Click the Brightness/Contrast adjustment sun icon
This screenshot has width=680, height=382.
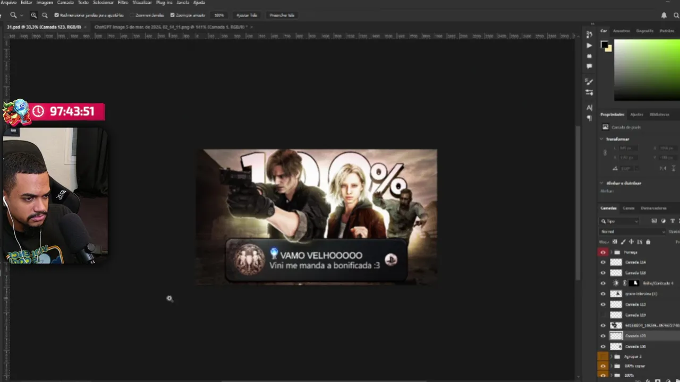click(x=616, y=283)
